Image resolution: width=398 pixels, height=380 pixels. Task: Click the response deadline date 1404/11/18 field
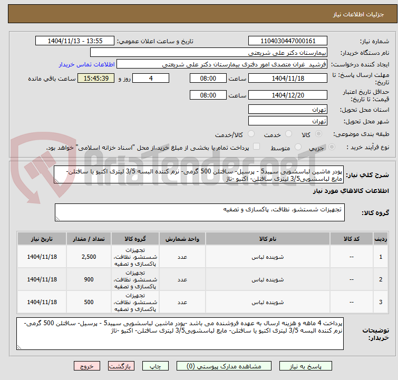(x=288, y=78)
